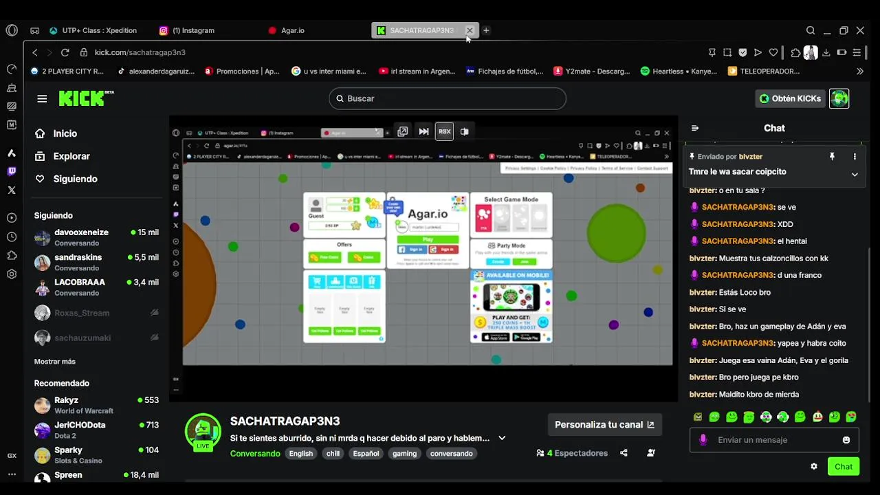Open the Opera menu logo
The image size is (880, 495).
[12, 30]
